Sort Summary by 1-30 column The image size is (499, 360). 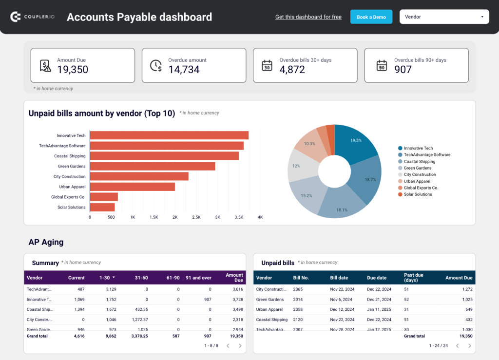coord(104,278)
